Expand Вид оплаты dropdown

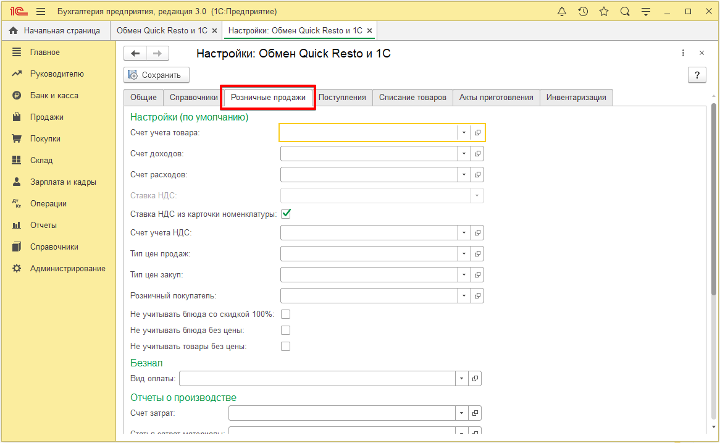tap(461, 379)
